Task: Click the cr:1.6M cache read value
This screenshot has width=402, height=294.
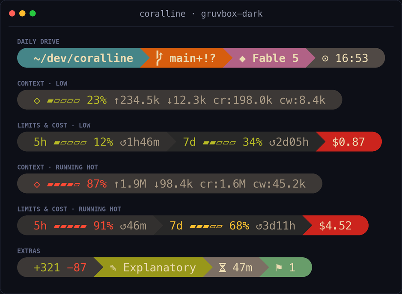Action: click(223, 184)
